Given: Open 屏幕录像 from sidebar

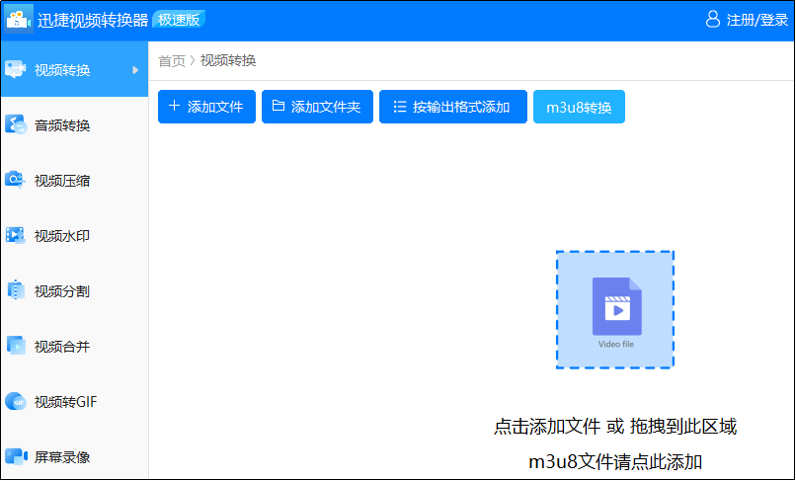Looking at the screenshot, I should 75,456.
